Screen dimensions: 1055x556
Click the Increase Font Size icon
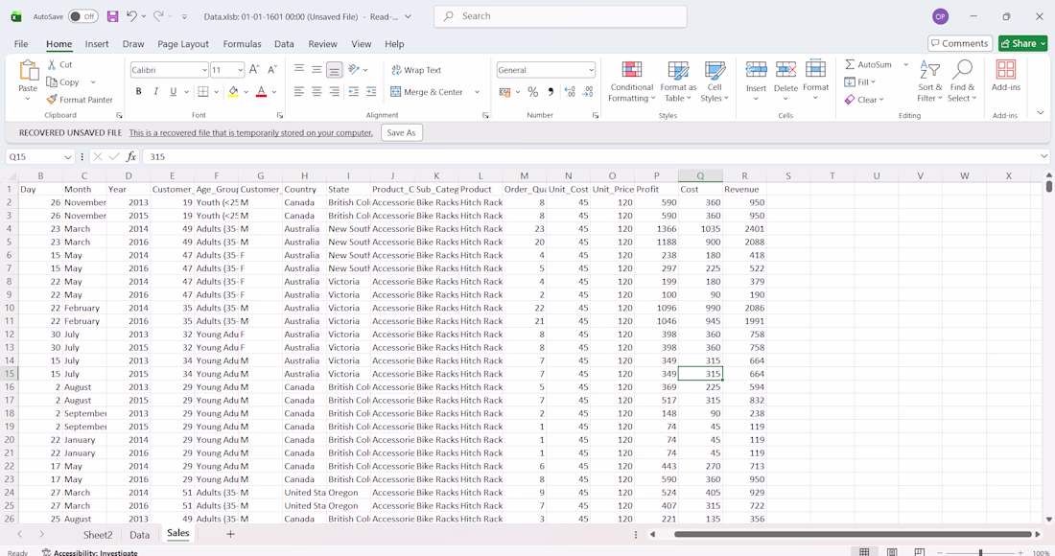254,70
